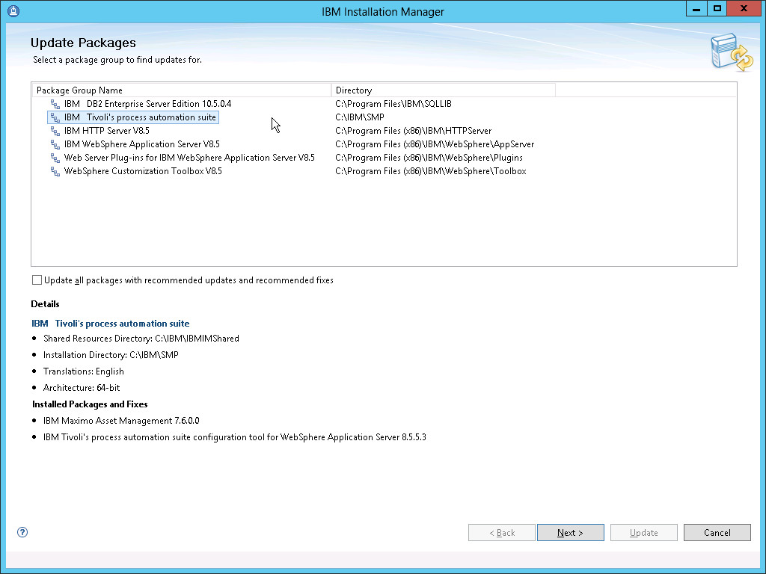The image size is (766, 574).
Task: Click the package icon beside IBM DB2 Enterprise Server Edition
Action: click(x=55, y=104)
